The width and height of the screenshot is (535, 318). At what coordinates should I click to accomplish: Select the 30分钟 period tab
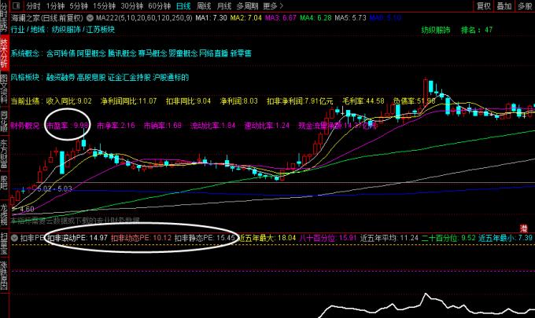pyautogui.click(x=132, y=5)
